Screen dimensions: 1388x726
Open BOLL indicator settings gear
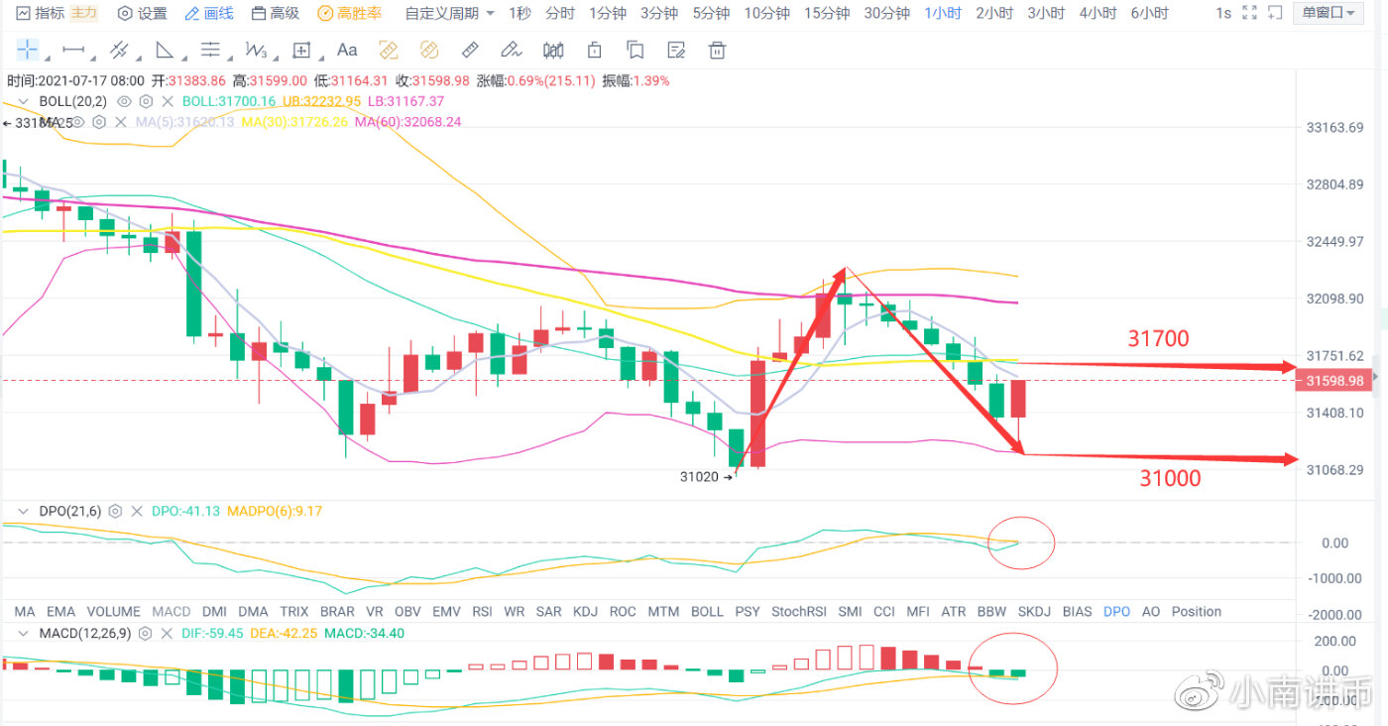point(147,101)
